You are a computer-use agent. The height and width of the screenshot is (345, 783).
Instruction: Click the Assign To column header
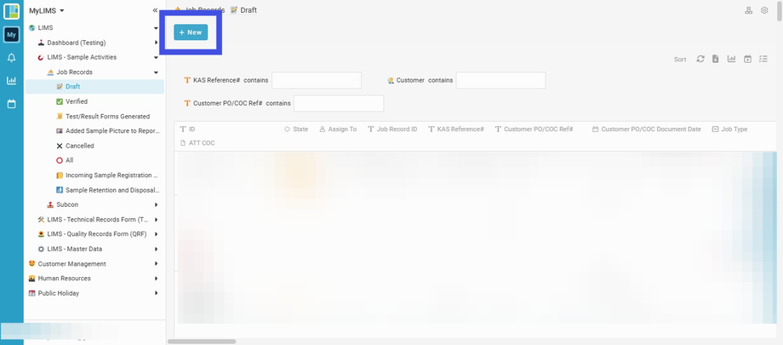coord(338,129)
